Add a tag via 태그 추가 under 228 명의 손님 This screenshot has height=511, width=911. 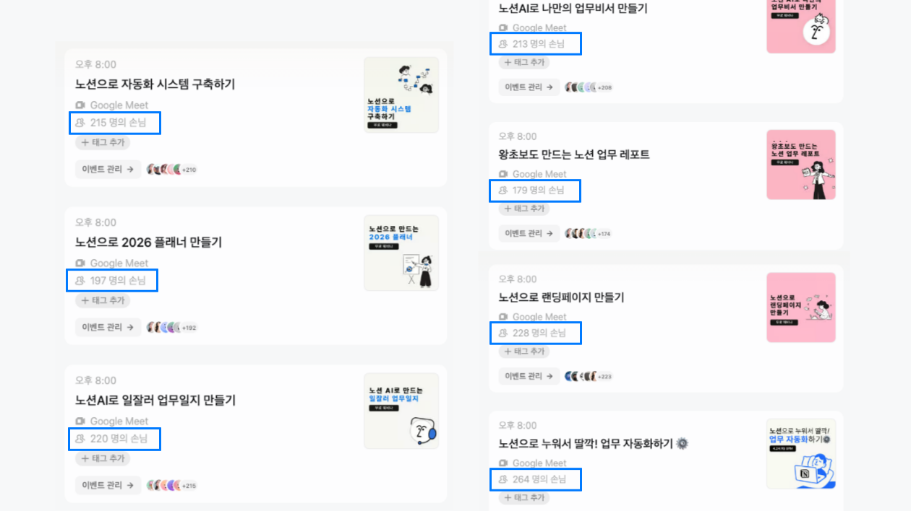coord(524,351)
